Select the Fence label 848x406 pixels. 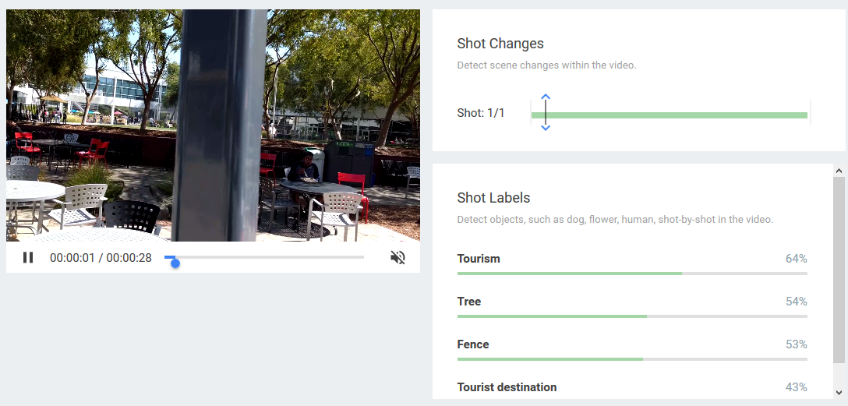(x=473, y=344)
